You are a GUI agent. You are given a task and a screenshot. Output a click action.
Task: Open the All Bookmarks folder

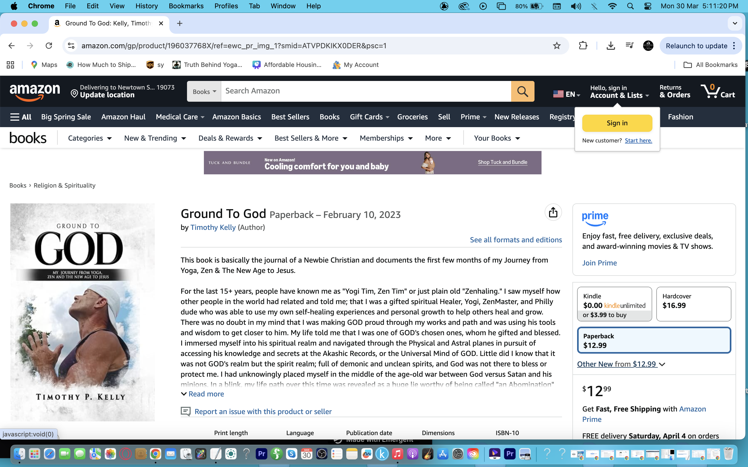coord(710,65)
